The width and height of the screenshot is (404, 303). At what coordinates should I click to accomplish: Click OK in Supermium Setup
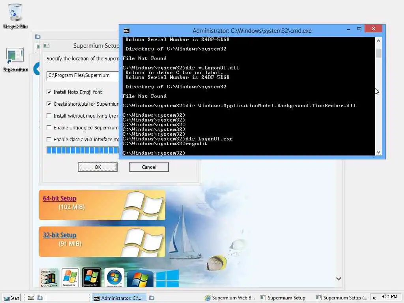pos(98,167)
